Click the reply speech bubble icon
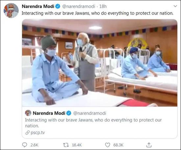 tap(24, 145)
